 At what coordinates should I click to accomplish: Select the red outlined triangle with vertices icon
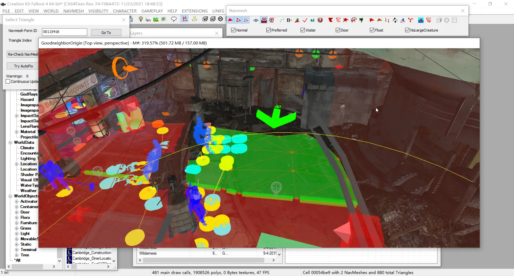tap(238, 20)
